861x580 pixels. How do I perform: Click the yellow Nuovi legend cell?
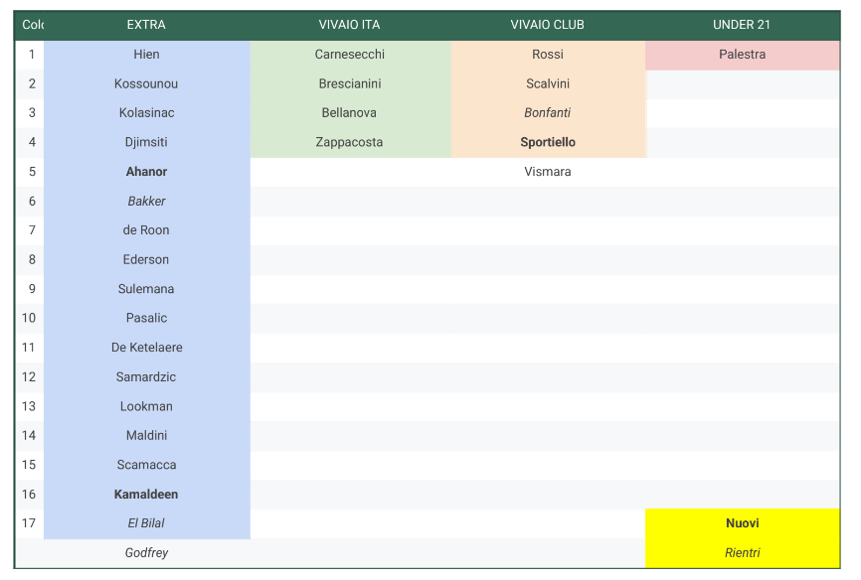coord(742,523)
